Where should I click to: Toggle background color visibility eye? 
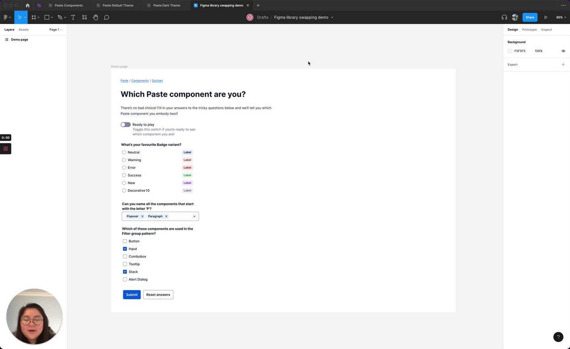[563, 51]
